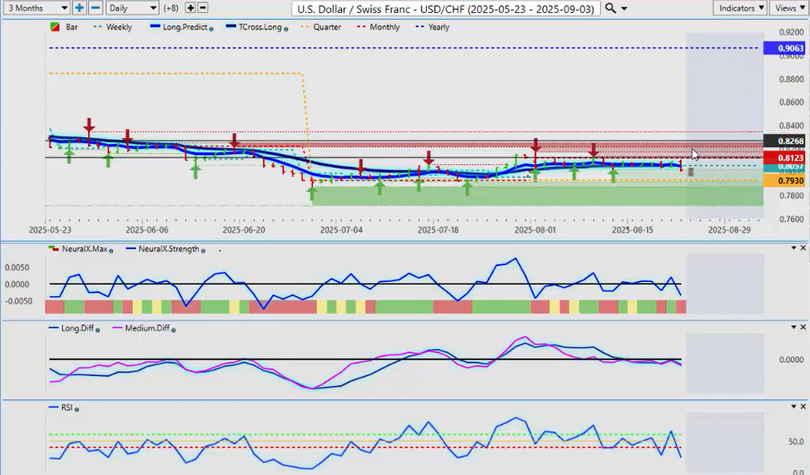Image resolution: width=810 pixels, height=475 pixels.
Task: Click the blue plus zoom-in button
Action: 79,8
